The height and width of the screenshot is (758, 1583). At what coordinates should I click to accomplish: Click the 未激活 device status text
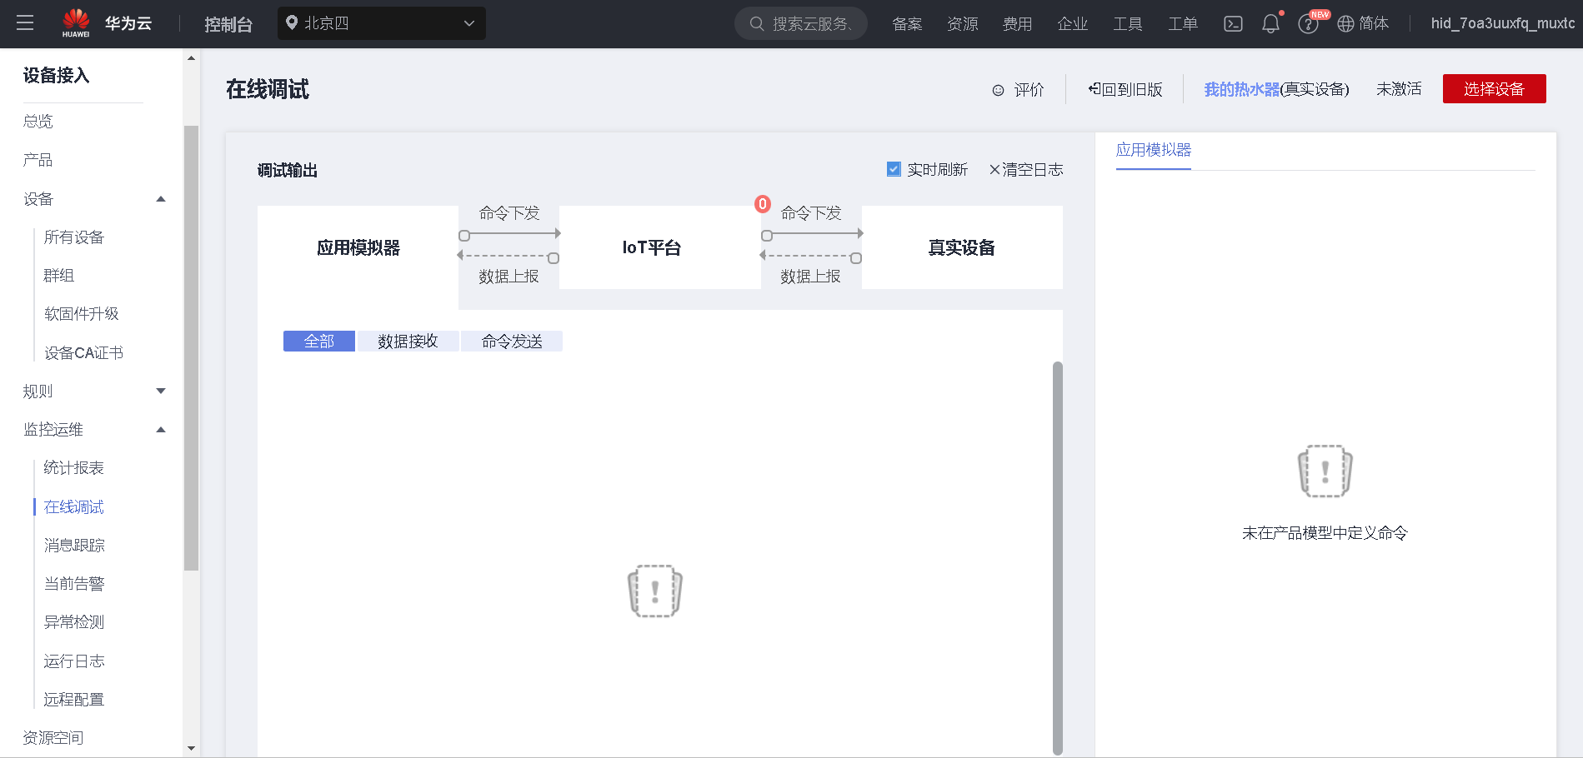[1399, 89]
